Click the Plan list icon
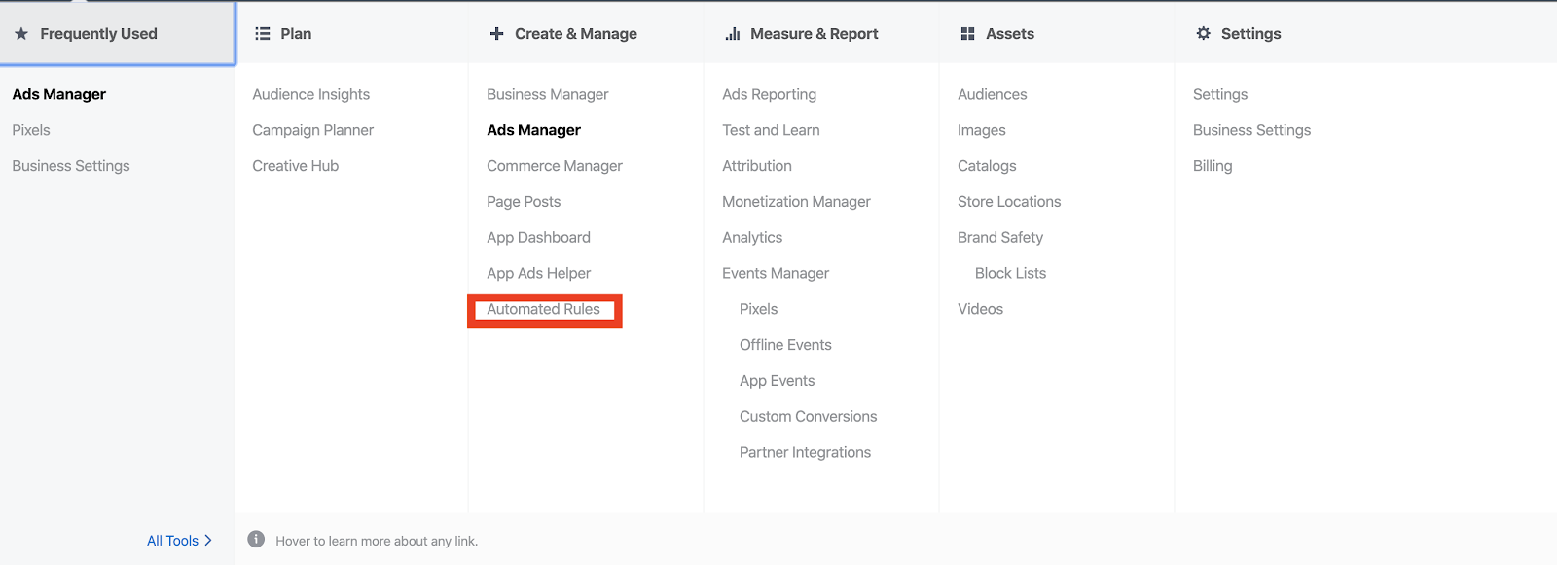The height and width of the screenshot is (565, 1557). click(263, 34)
